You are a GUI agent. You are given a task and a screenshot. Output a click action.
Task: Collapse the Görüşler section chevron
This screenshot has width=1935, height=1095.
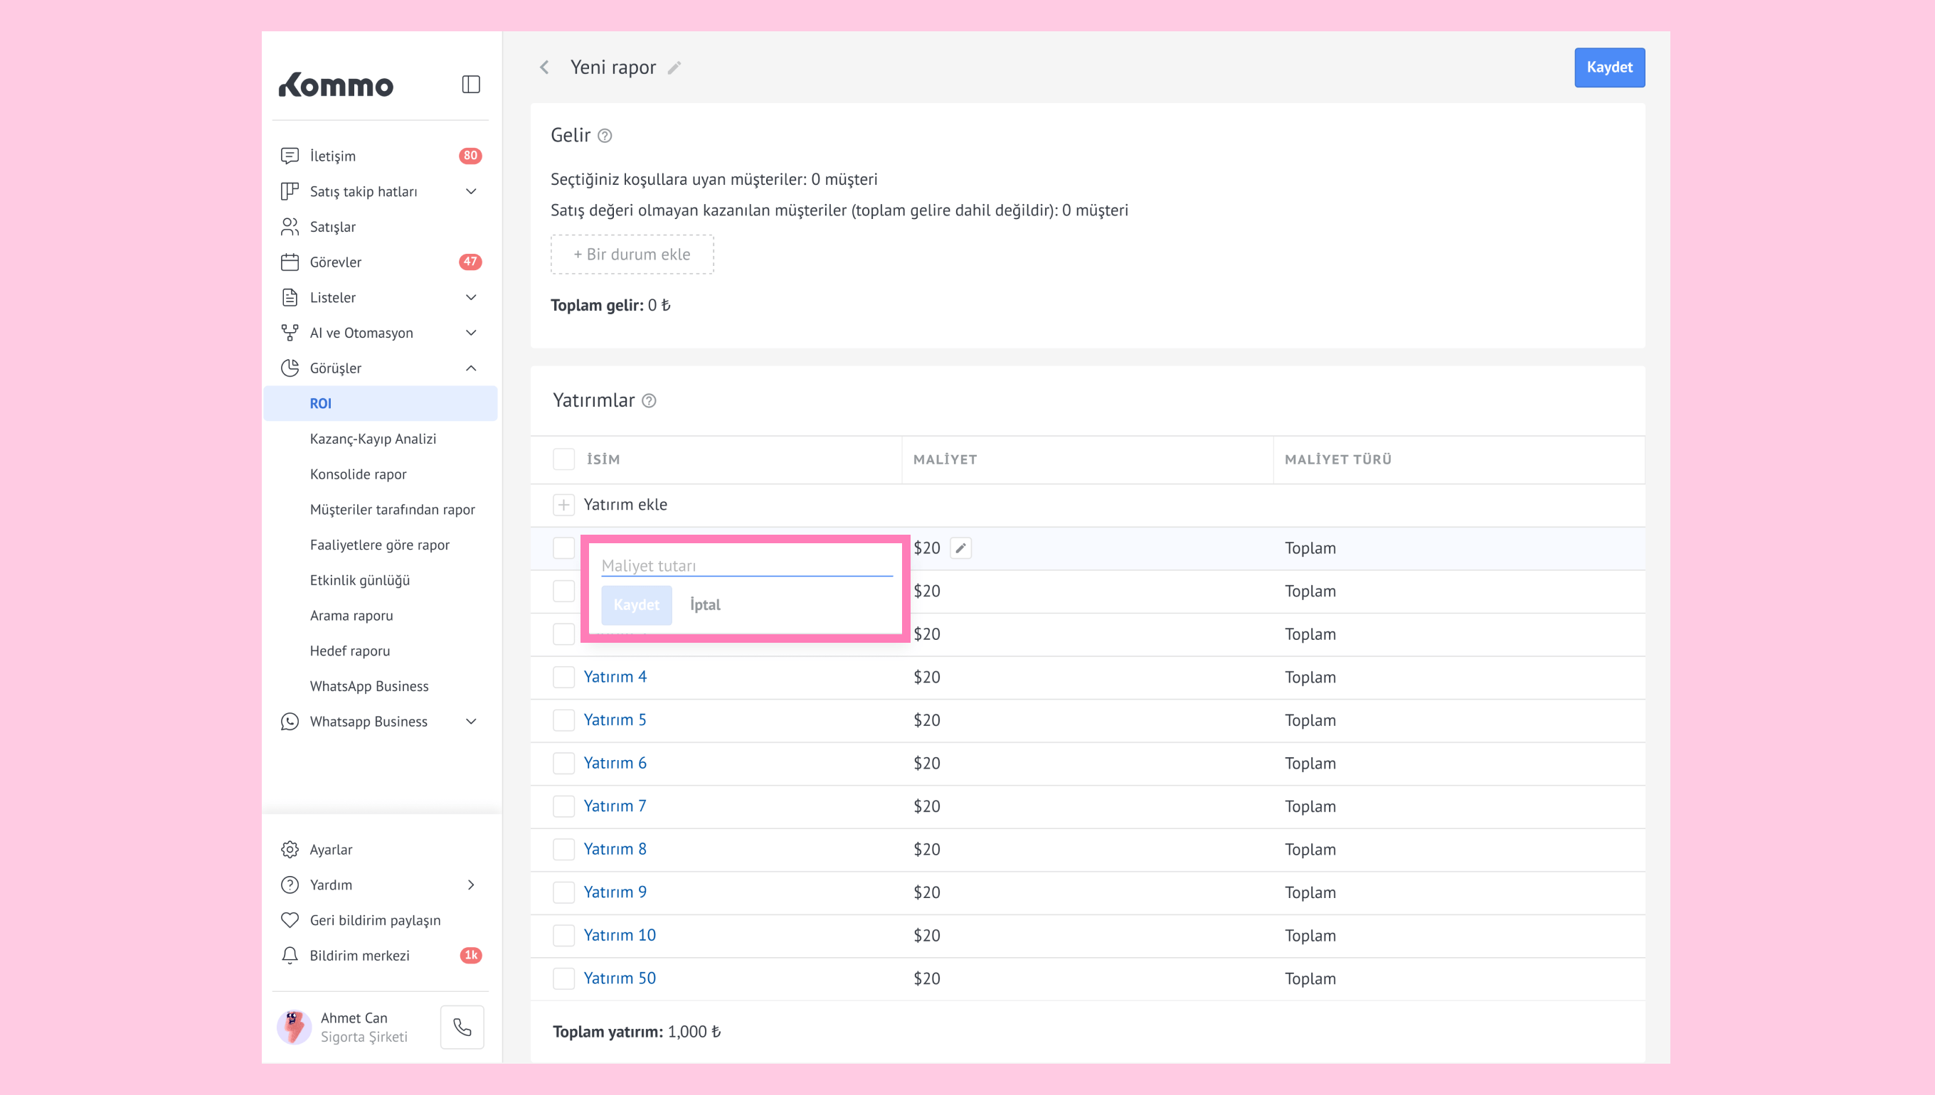point(471,368)
